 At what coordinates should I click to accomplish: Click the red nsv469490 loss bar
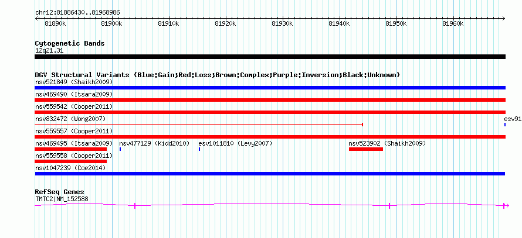point(270,100)
